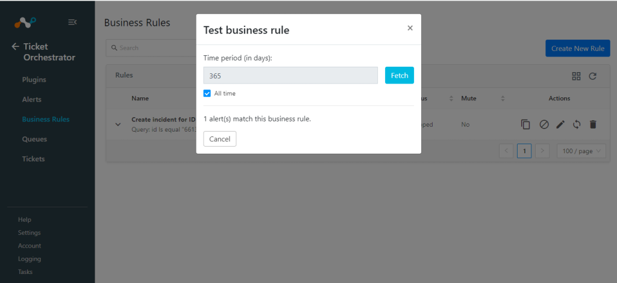Viewport: 617px width, 283px height.
Task: Open Queues in the sidebar
Action: (x=34, y=139)
